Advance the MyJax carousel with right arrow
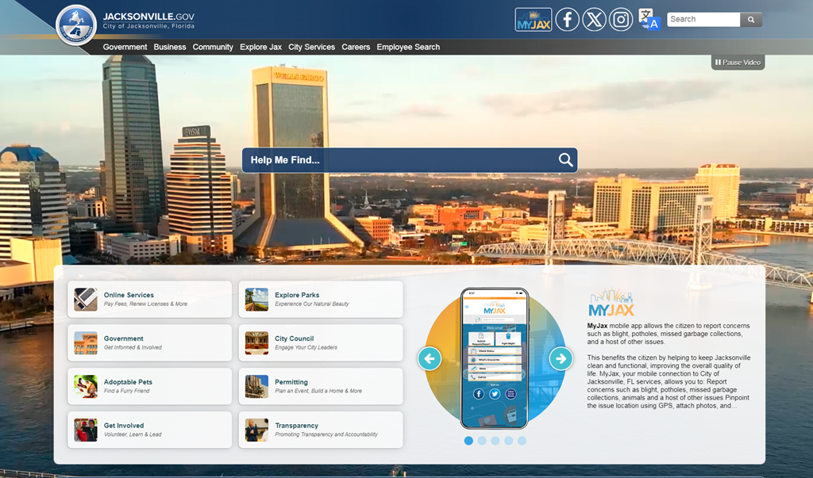Viewport: 813px width, 478px height. [x=561, y=358]
